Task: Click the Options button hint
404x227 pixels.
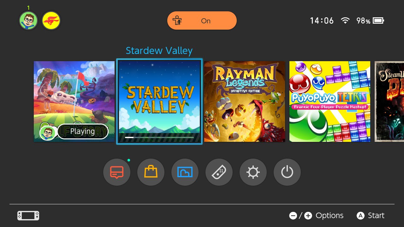Action: (x=316, y=216)
